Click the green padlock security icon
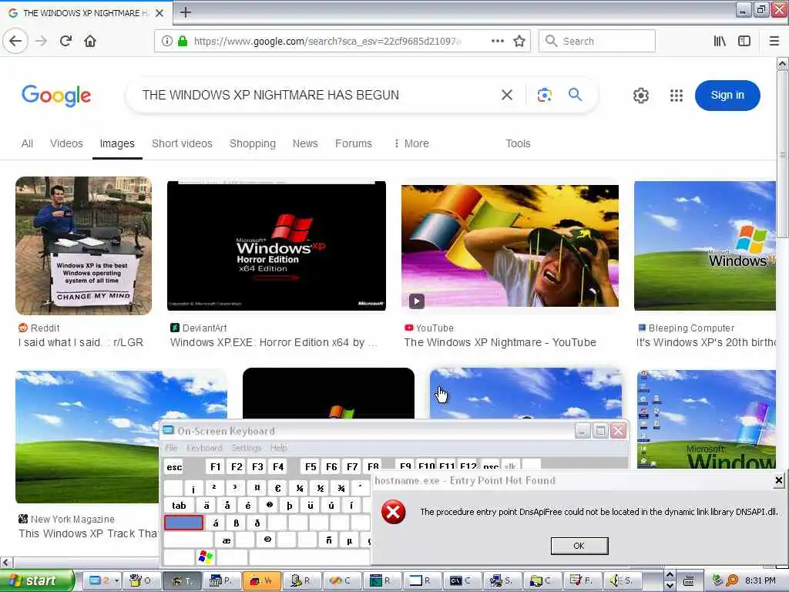The image size is (789, 592). [x=183, y=41]
